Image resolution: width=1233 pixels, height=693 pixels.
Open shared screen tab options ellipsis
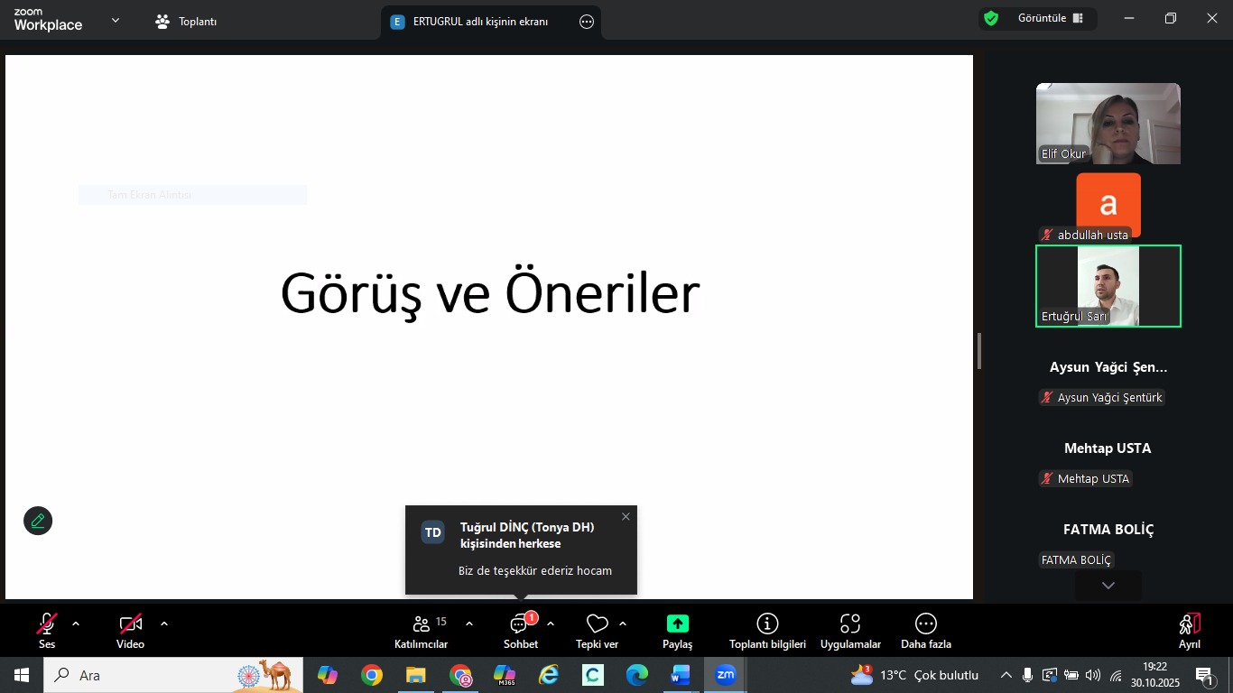tap(587, 22)
